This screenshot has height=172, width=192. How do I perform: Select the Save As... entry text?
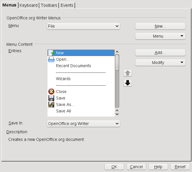[x=65, y=104]
